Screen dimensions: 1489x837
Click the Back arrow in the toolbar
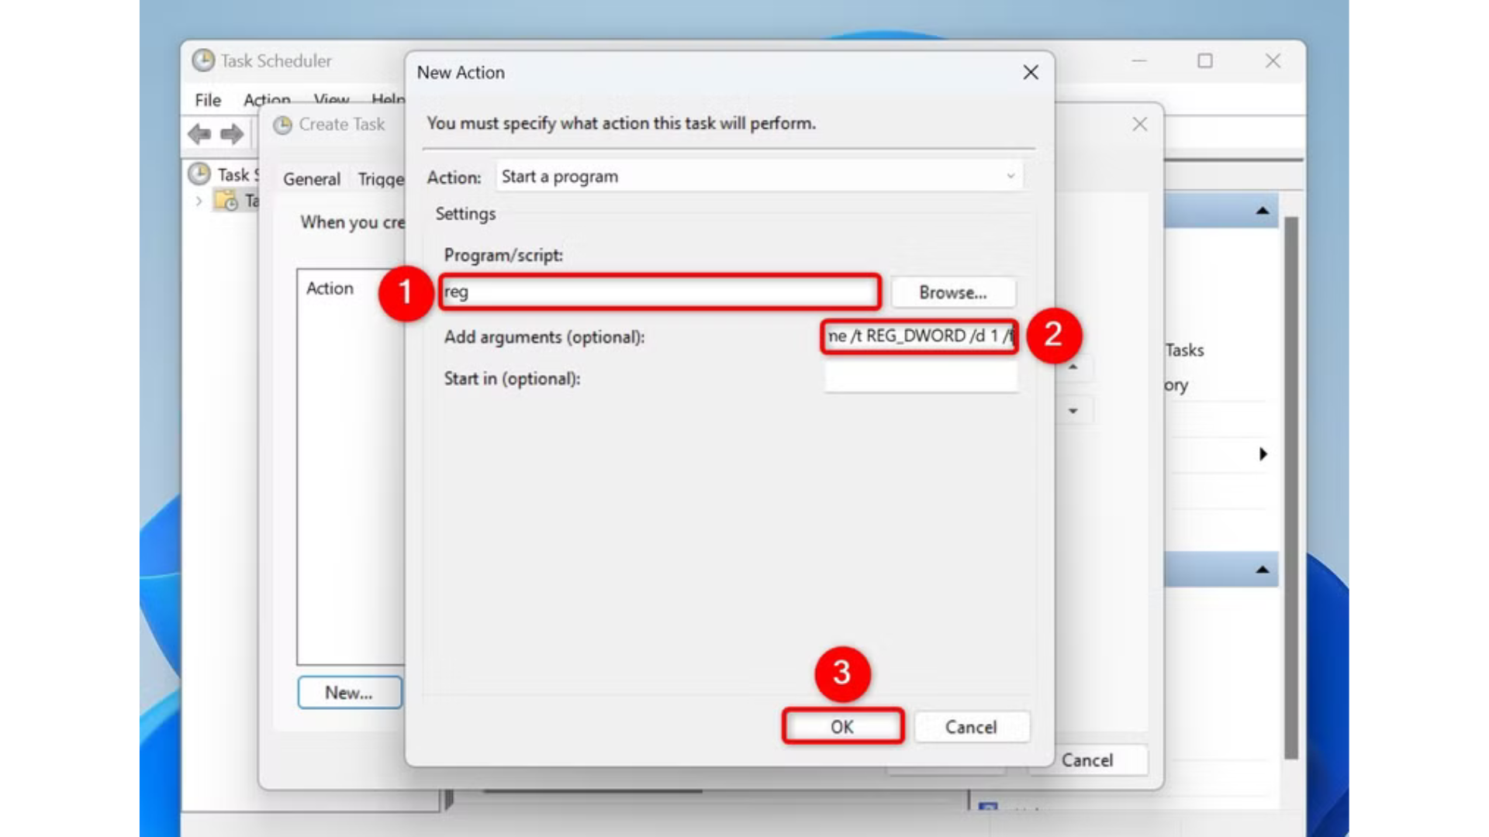pyautogui.click(x=199, y=135)
